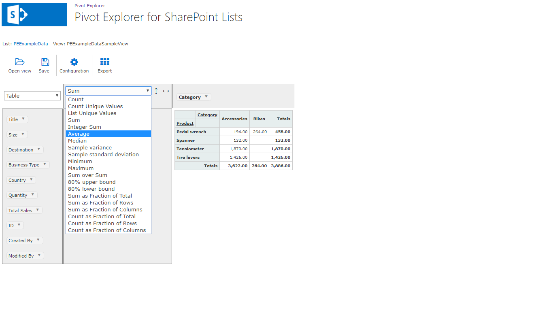Select Sum option in list
553x311 pixels.
[x=108, y=120]
